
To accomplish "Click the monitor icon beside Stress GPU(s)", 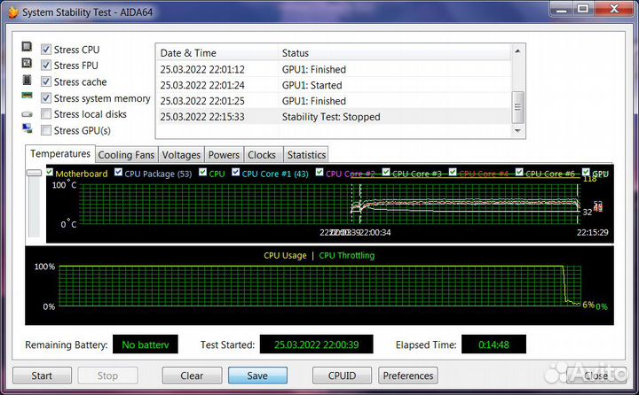I will click(27, 128).
